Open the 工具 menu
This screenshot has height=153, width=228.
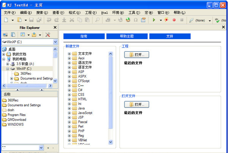[x=134, y=13]
